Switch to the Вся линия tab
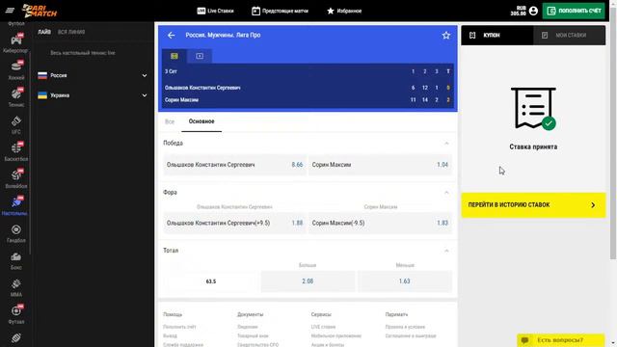The image size is (617, 347). click(71, 32)
